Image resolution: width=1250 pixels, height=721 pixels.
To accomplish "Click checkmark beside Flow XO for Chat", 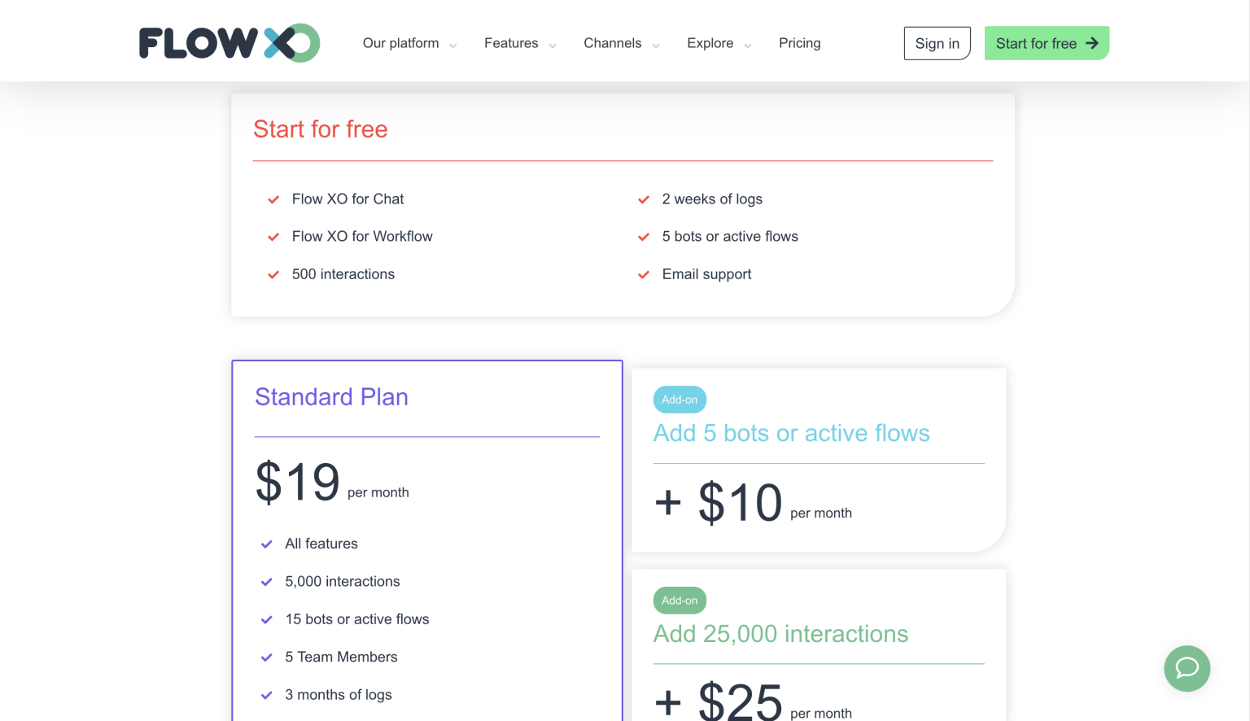I will point(273,199).
